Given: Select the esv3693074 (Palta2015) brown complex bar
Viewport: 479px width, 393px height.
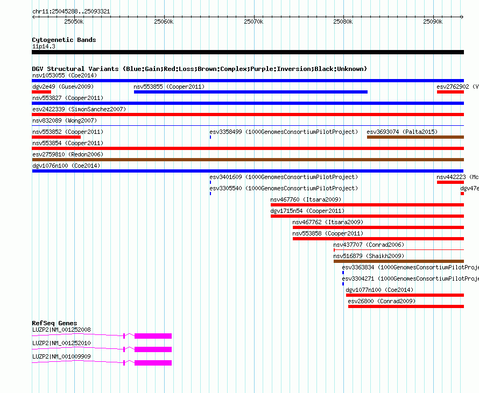Looking at the screenshot, I should [415, 137].
